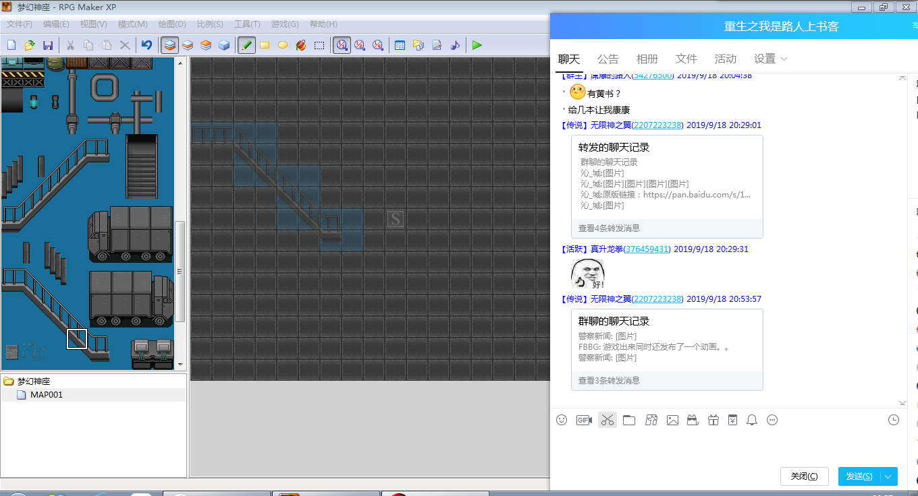Open the gift icon in chat toolbar
The image size is (918, 496).
point(713,420)
